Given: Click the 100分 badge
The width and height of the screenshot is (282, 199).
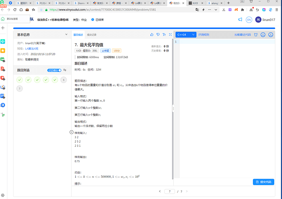Looking at the screenshot, I should [116, 51].
